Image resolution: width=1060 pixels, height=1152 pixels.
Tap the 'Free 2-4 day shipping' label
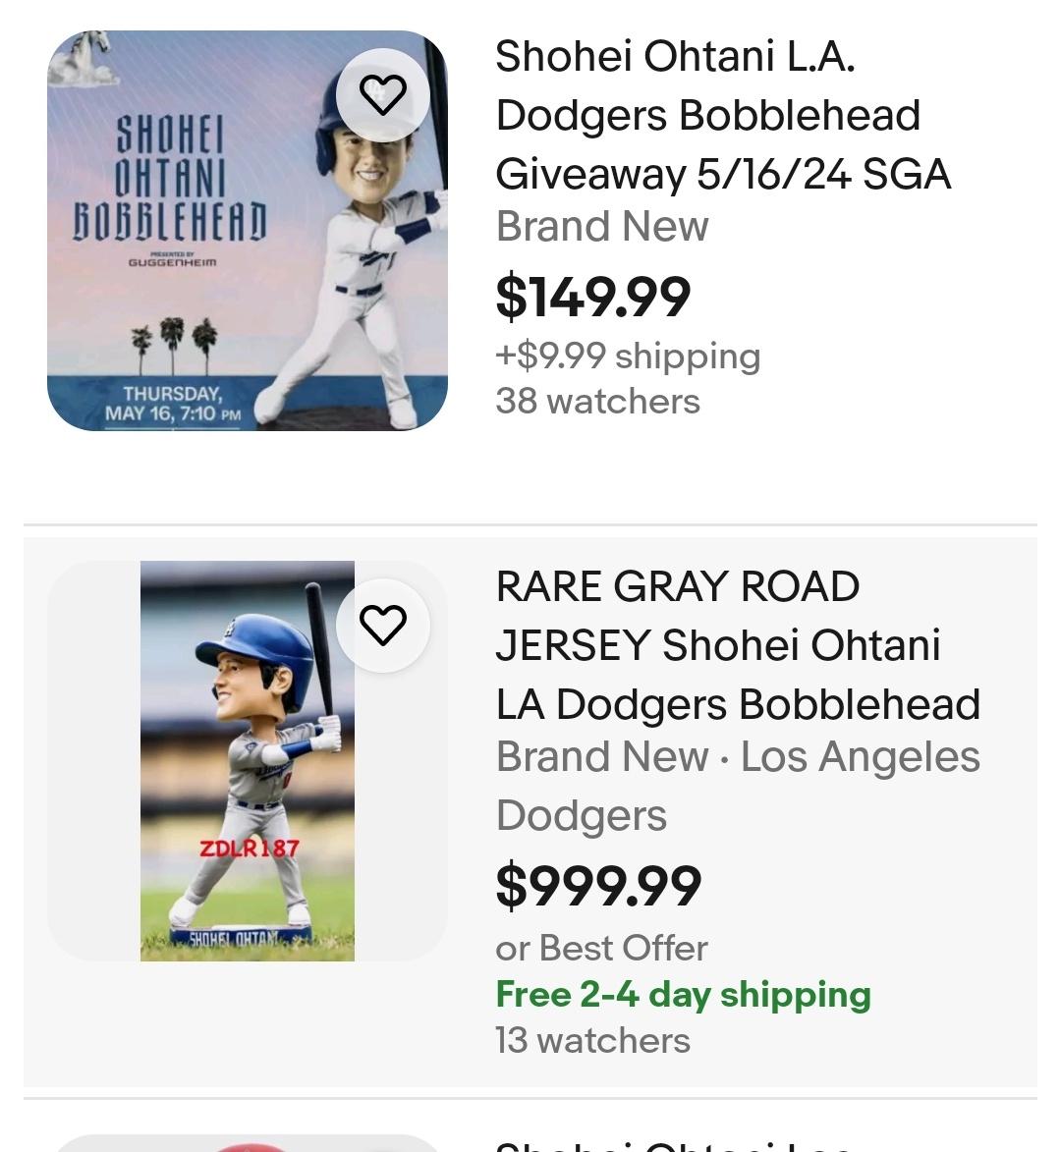coord(683,994)
